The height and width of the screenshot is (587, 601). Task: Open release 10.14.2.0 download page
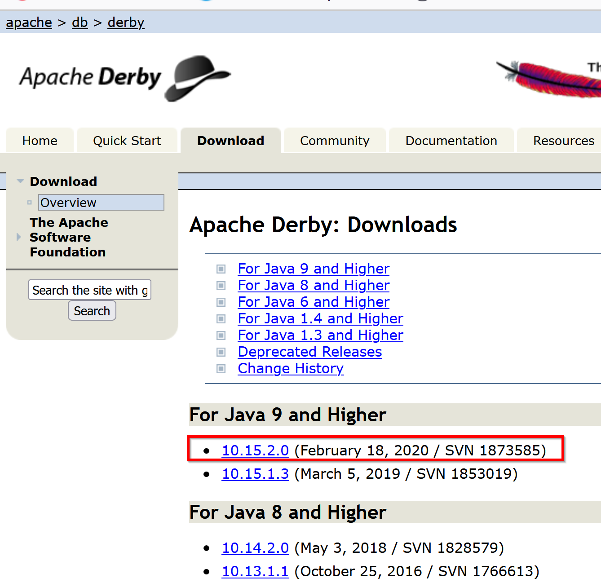(255, 548)
